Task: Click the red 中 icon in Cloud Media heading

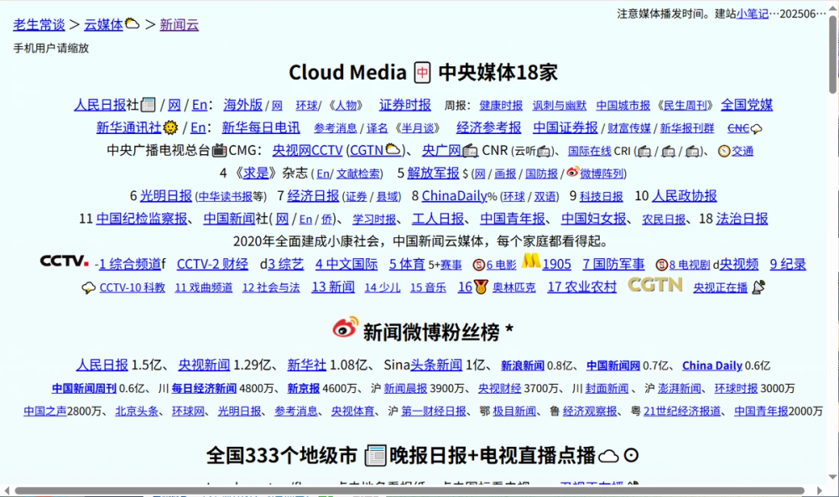Action: pos(422,72)
